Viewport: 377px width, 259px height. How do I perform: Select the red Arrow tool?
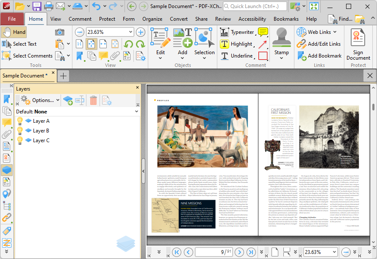pos(263,44)
